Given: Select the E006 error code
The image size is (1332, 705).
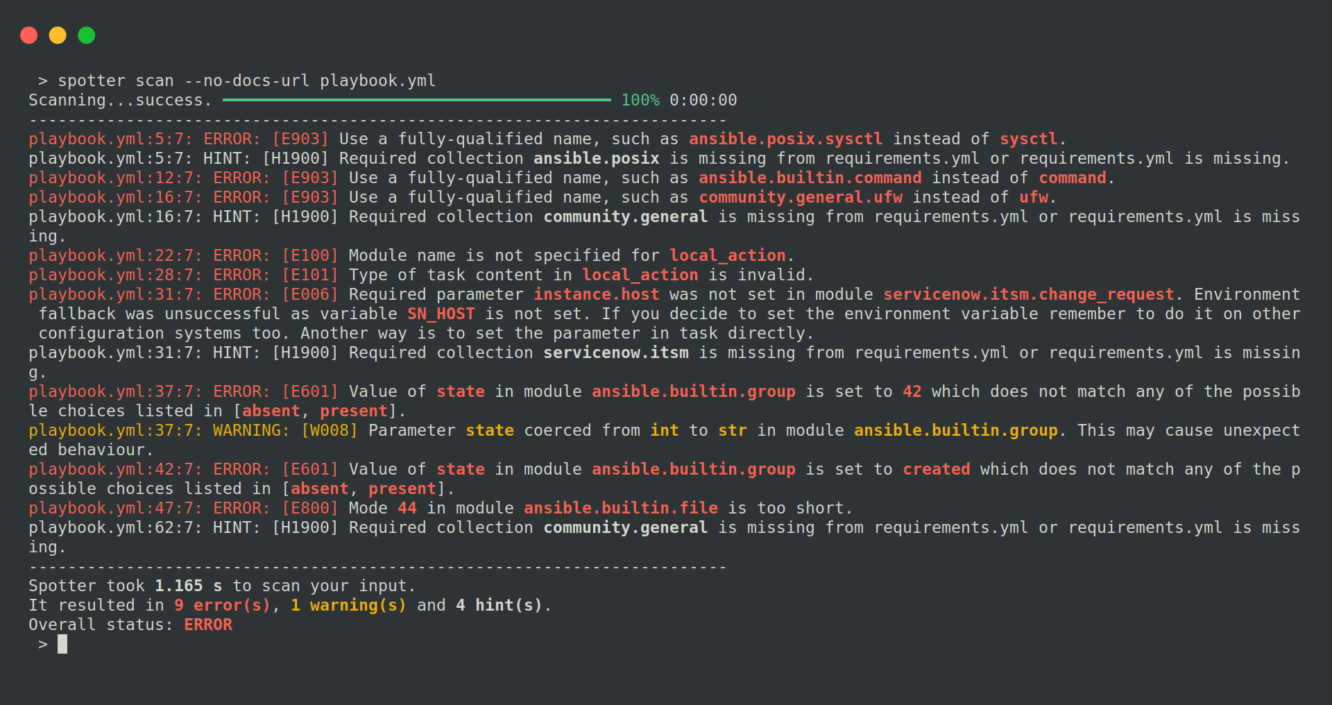Looking at the screenshot, I should pos(309,295).
